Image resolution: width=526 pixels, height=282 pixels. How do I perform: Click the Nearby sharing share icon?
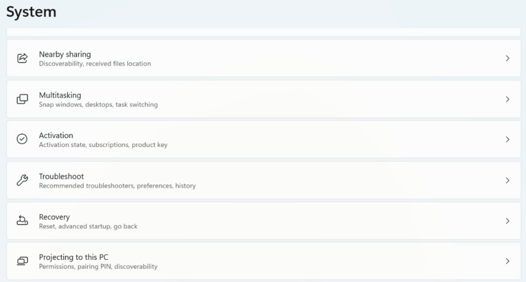(x=22, y=58)
